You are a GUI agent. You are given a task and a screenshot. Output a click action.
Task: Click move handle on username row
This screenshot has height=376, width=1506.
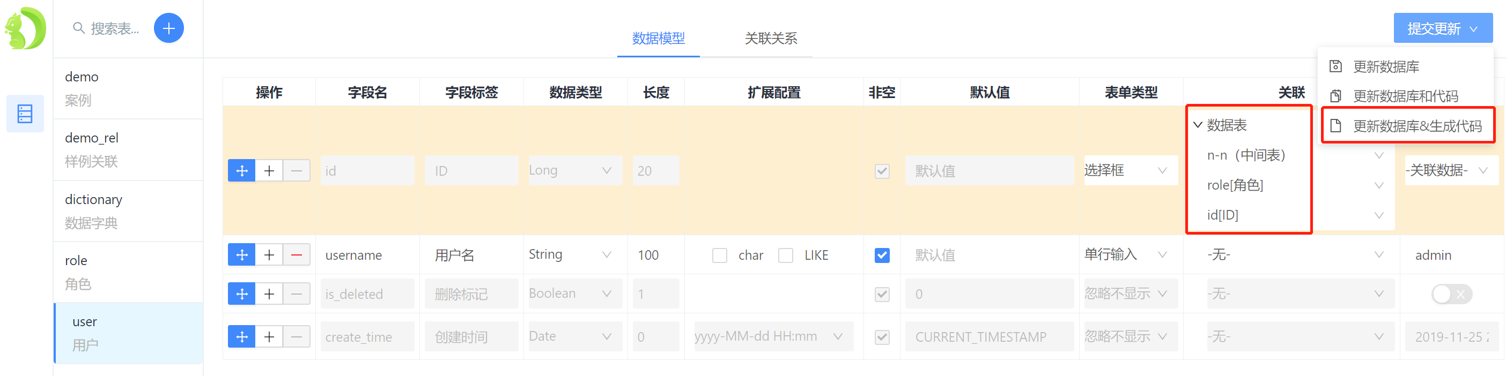tap(241, 255)
